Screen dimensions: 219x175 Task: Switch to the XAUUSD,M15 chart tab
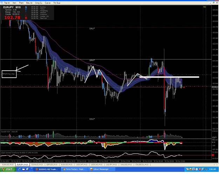click(126, 164)
